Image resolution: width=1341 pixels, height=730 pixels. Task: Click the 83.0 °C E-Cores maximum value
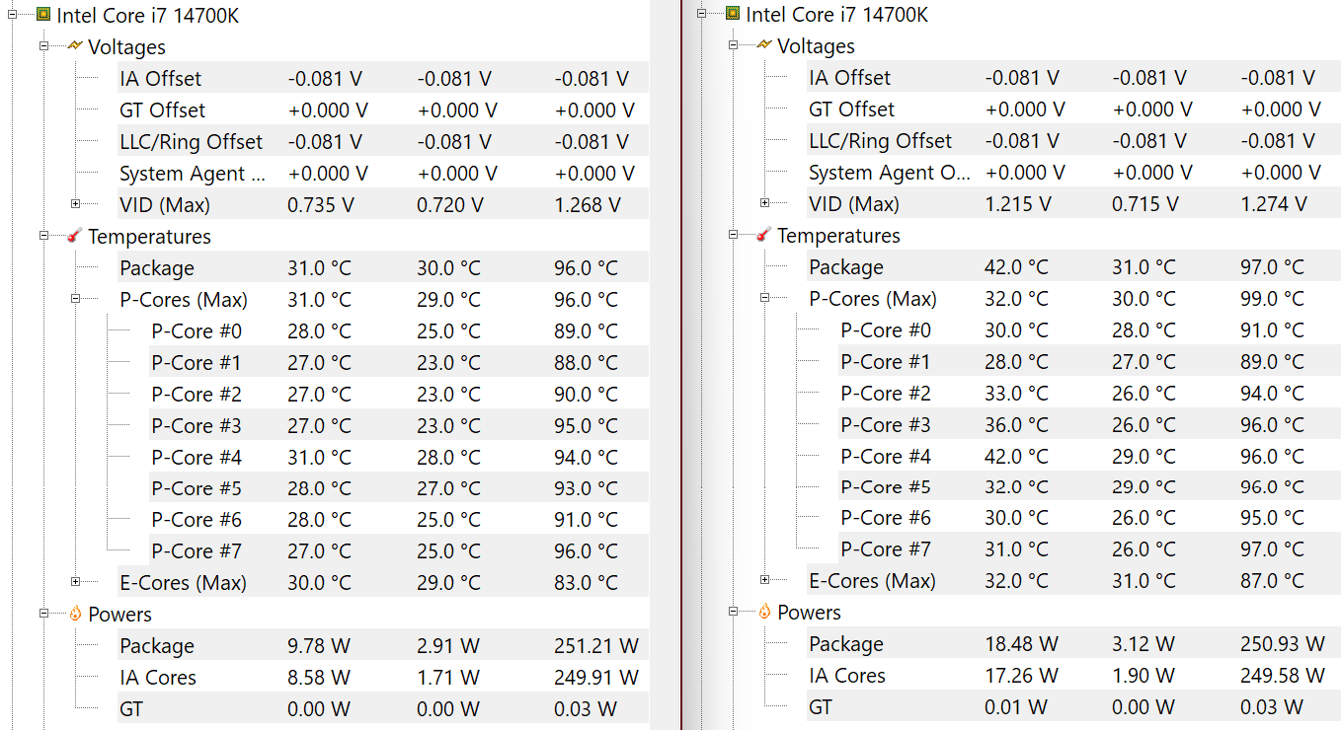pos(586,583)
